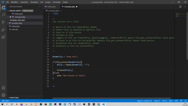Collapse the EDITOR APERTI section

[8, 11]
